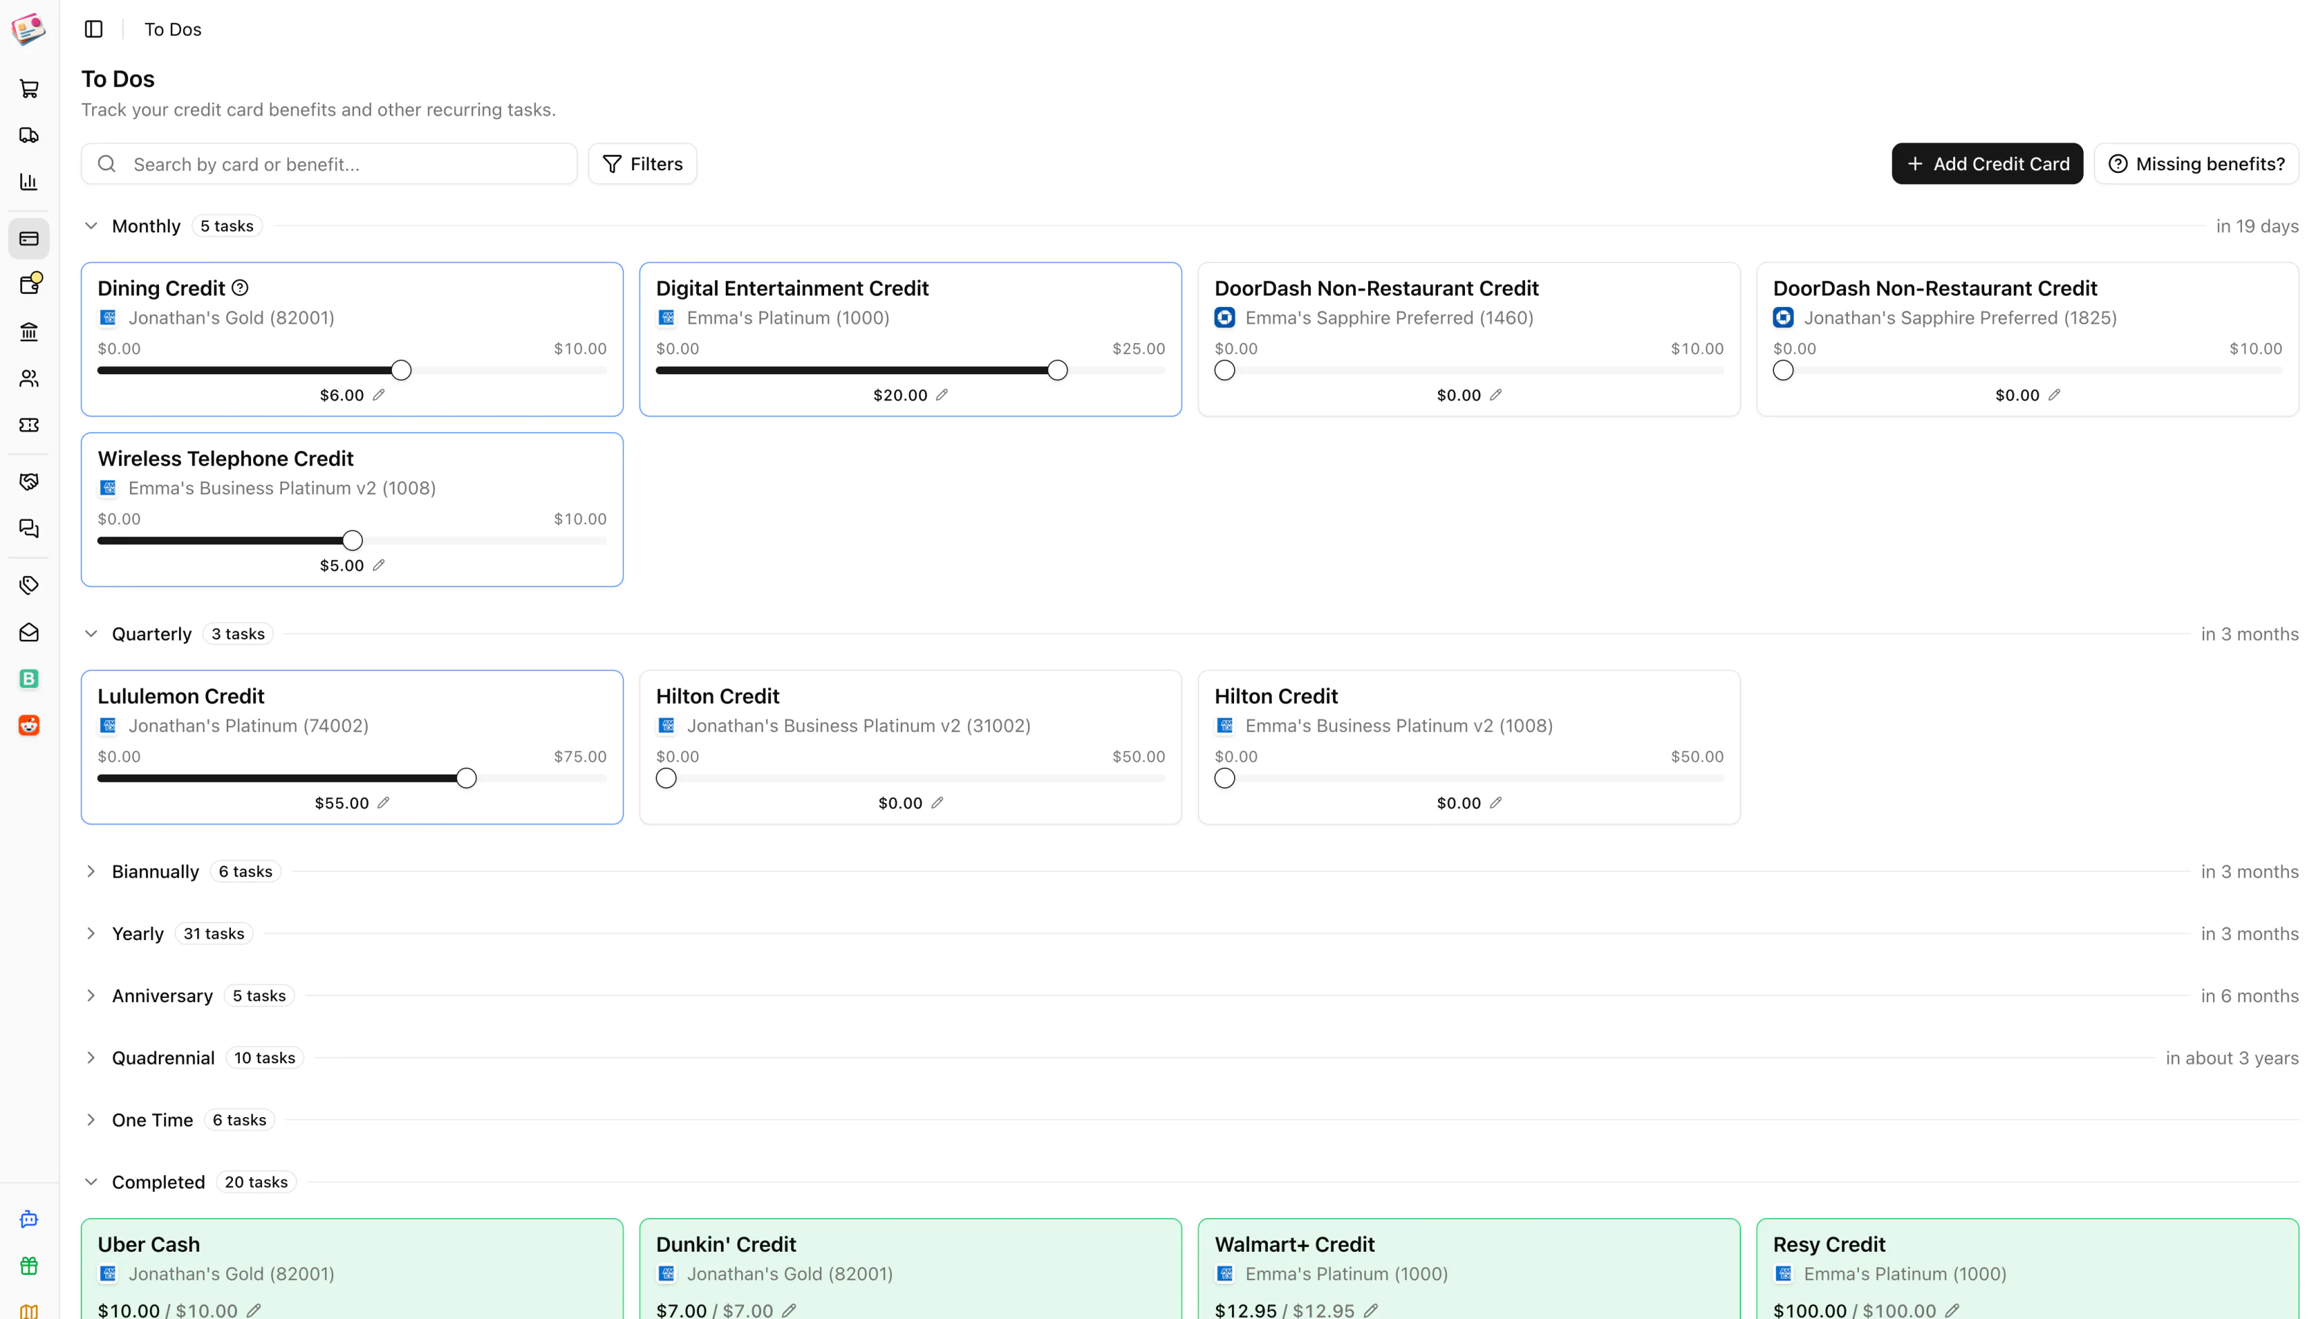
Task: Open the bank building sidebar icon
Action: (29, 332)
